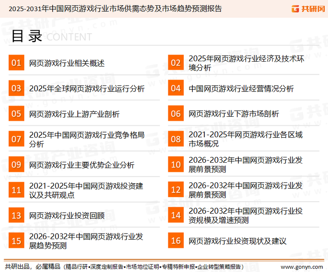
Task: Select entry 2026-2032年中国网页游戏行业发展趋势预测
Action: 86,241
